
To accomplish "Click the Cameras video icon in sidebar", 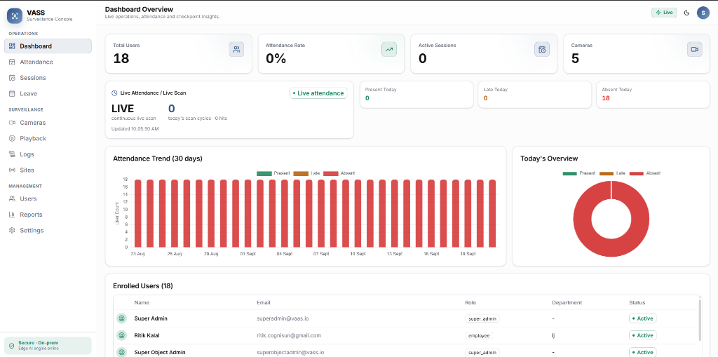I will 13,122.
